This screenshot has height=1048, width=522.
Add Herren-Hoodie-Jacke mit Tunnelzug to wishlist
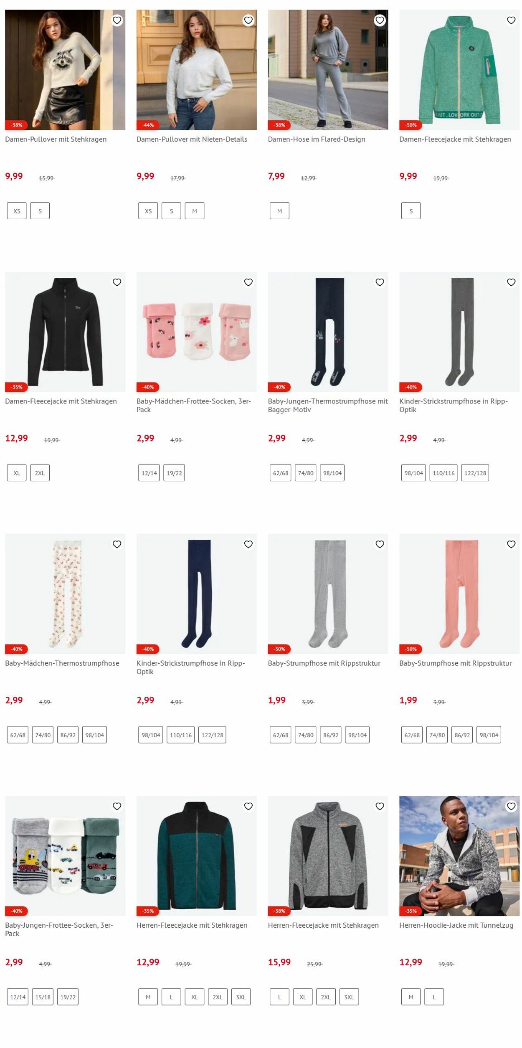click(x=511, y=806)
